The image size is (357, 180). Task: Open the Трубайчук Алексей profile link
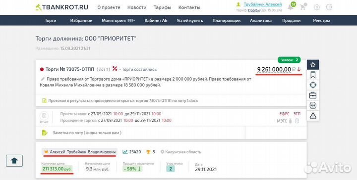262,4
